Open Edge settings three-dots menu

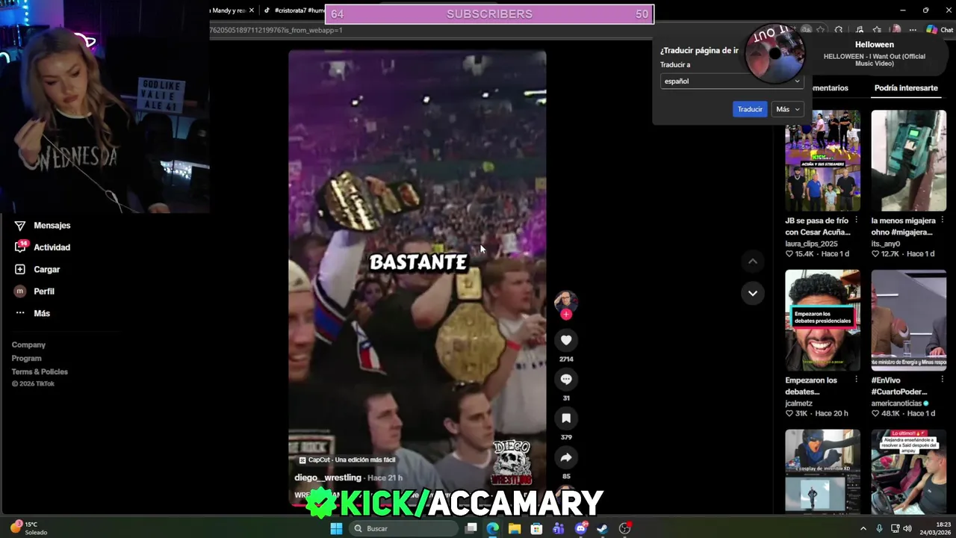[913, 30]
